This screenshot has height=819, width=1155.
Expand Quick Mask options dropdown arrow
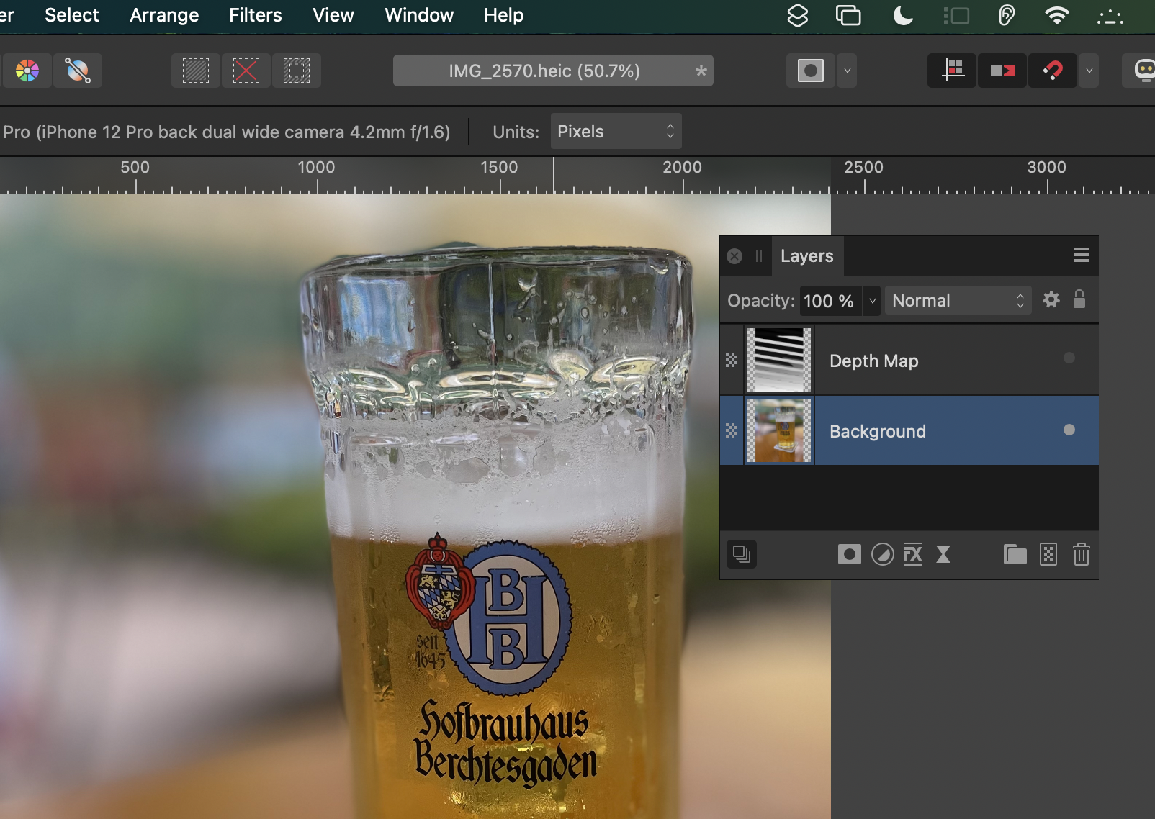(848, 71)
